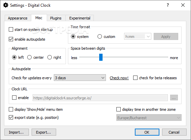Open the Experimental tab
191x140 pixels.
pos(80,18)
